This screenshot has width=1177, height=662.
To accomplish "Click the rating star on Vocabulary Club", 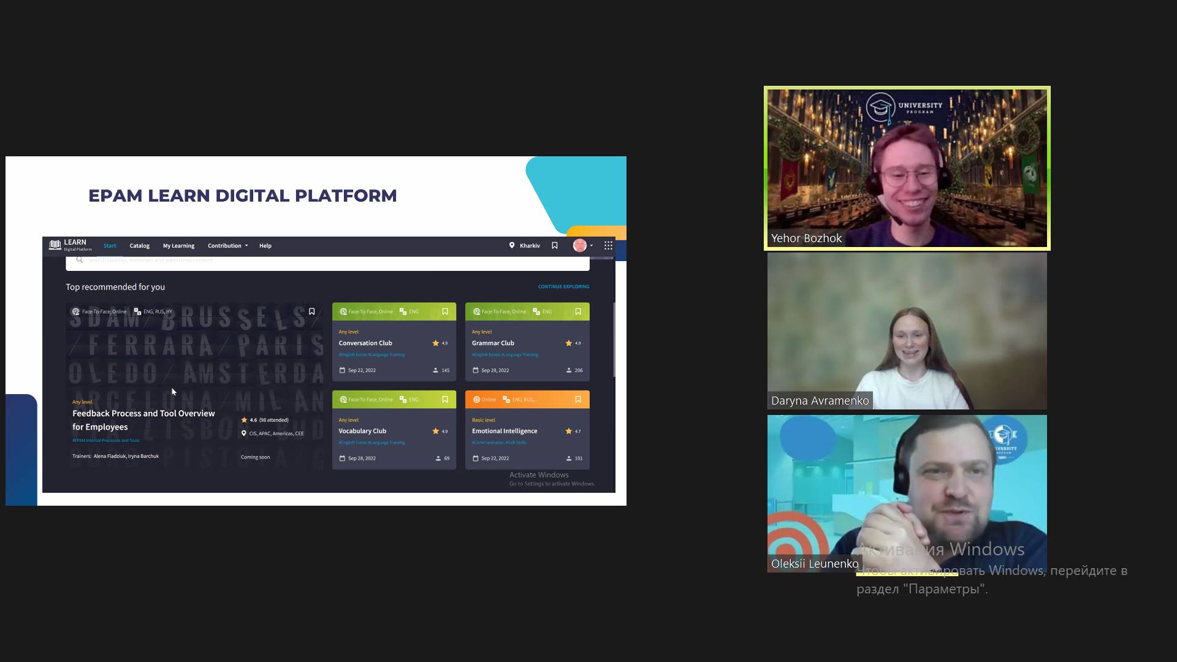I will click(436, 431).
